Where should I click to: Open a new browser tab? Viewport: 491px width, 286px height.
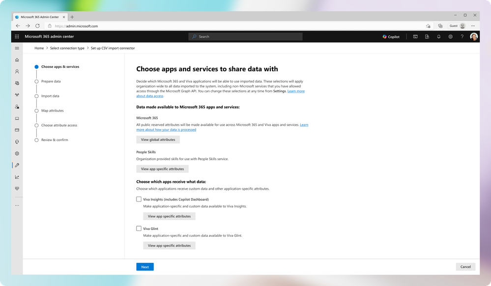click(x=72, y=17)
